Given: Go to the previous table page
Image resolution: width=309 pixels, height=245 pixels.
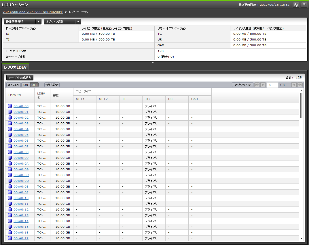Looking at the screenshot, I should coord(263,85).
